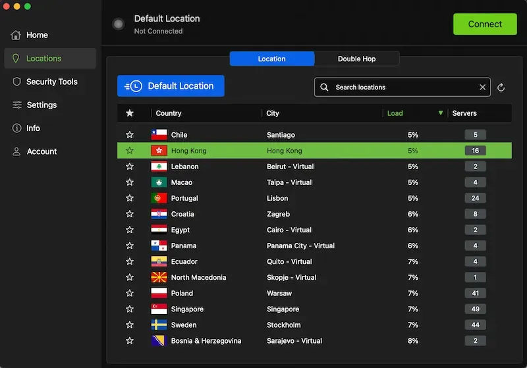Click Beirut - Virtual city entry
Screen dimensions: 527x368
[x=290, y=167]
